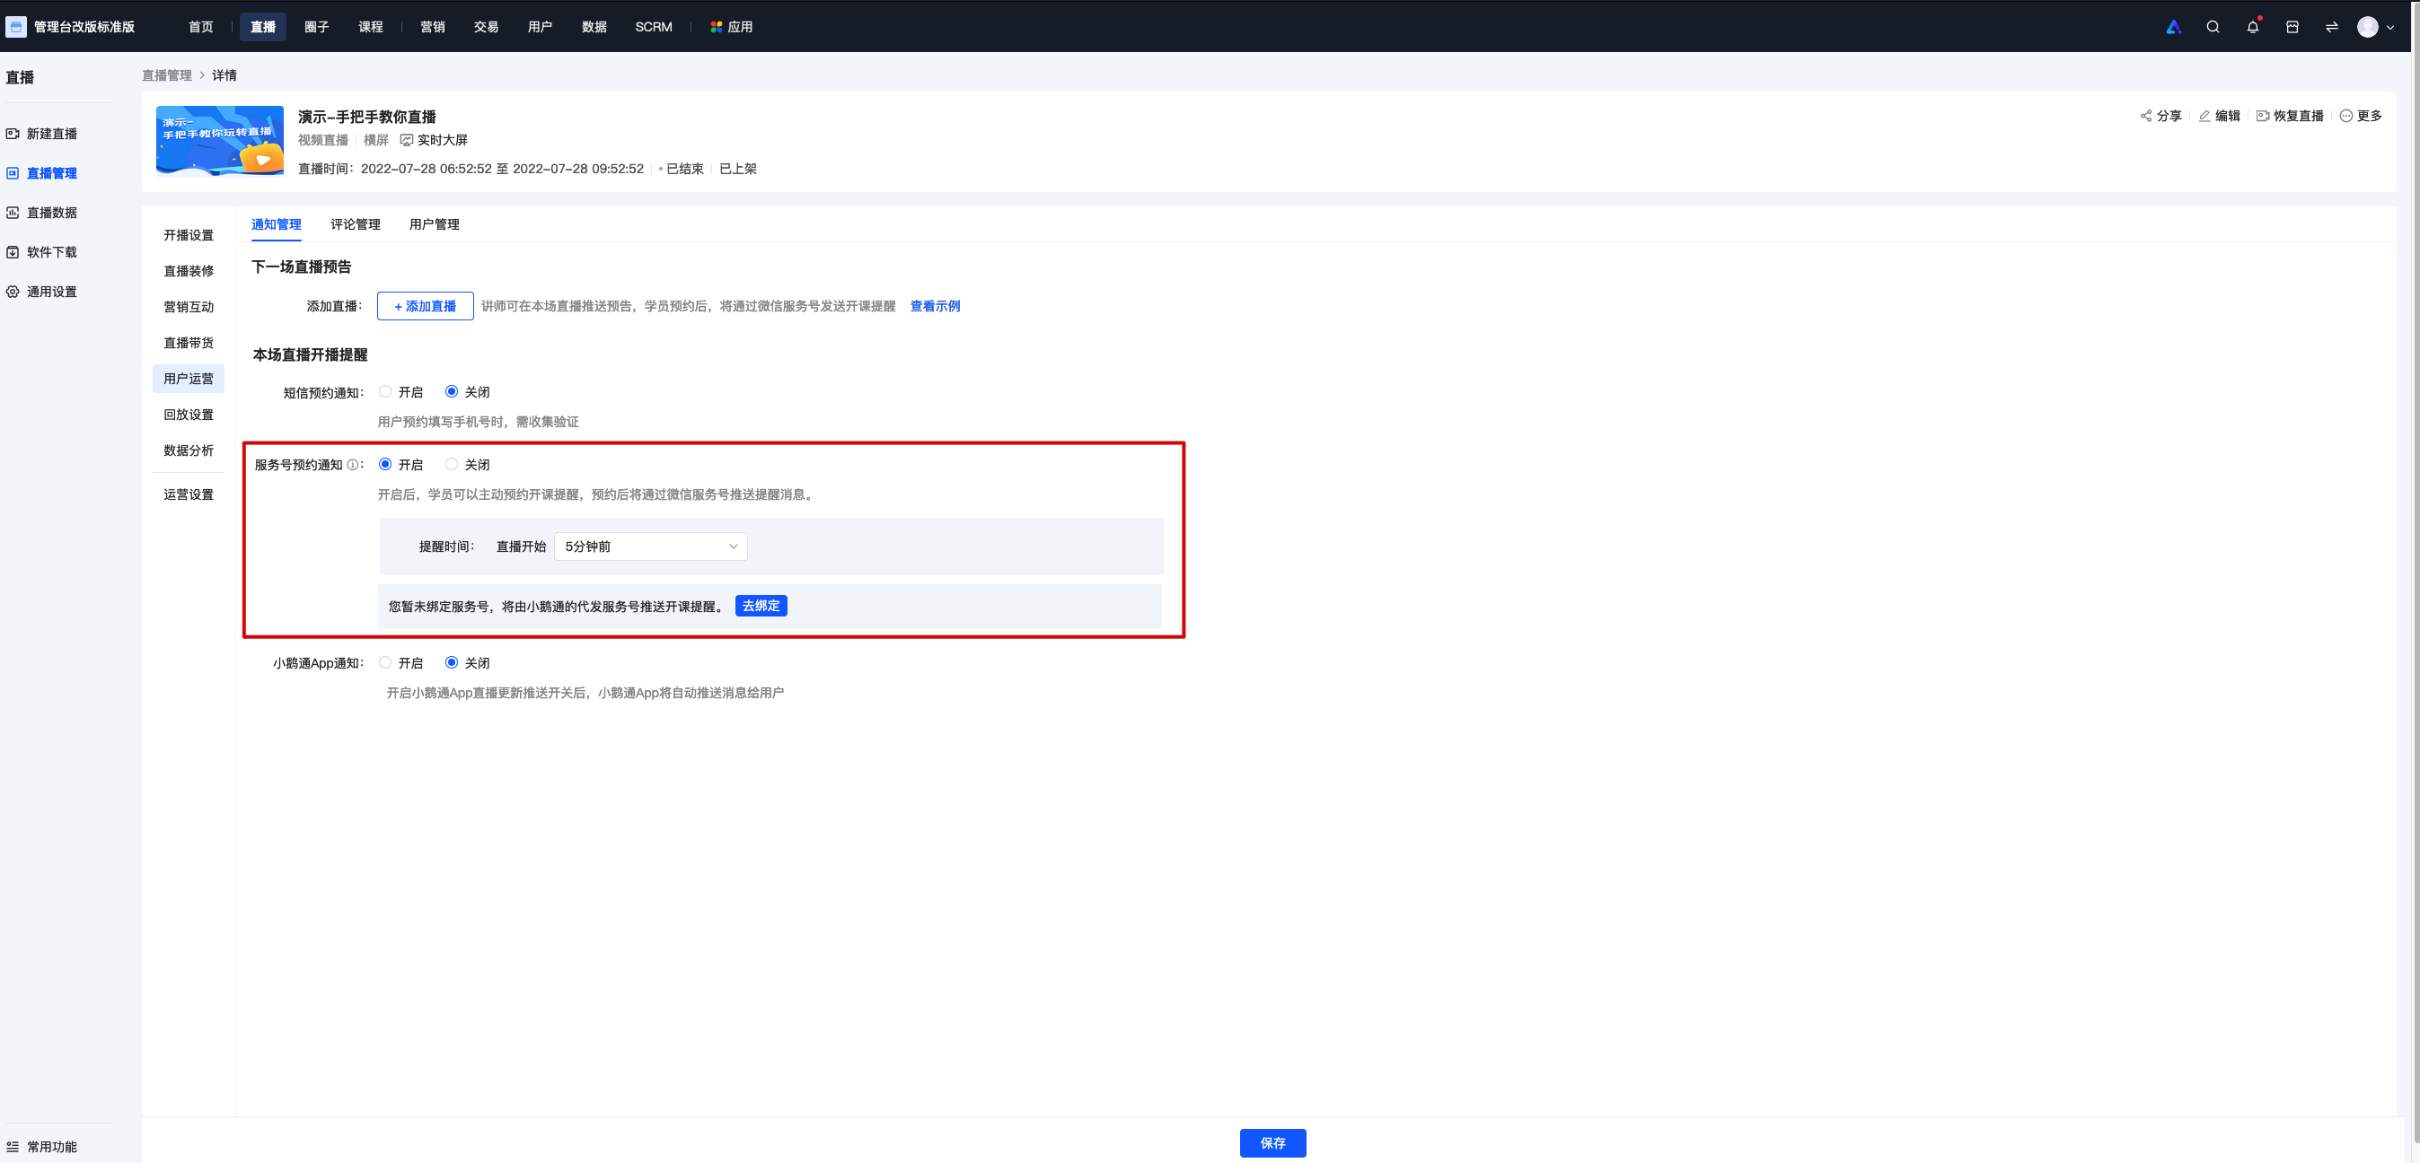Open the 应用 apps menu in top navigation

click(731, 27)
